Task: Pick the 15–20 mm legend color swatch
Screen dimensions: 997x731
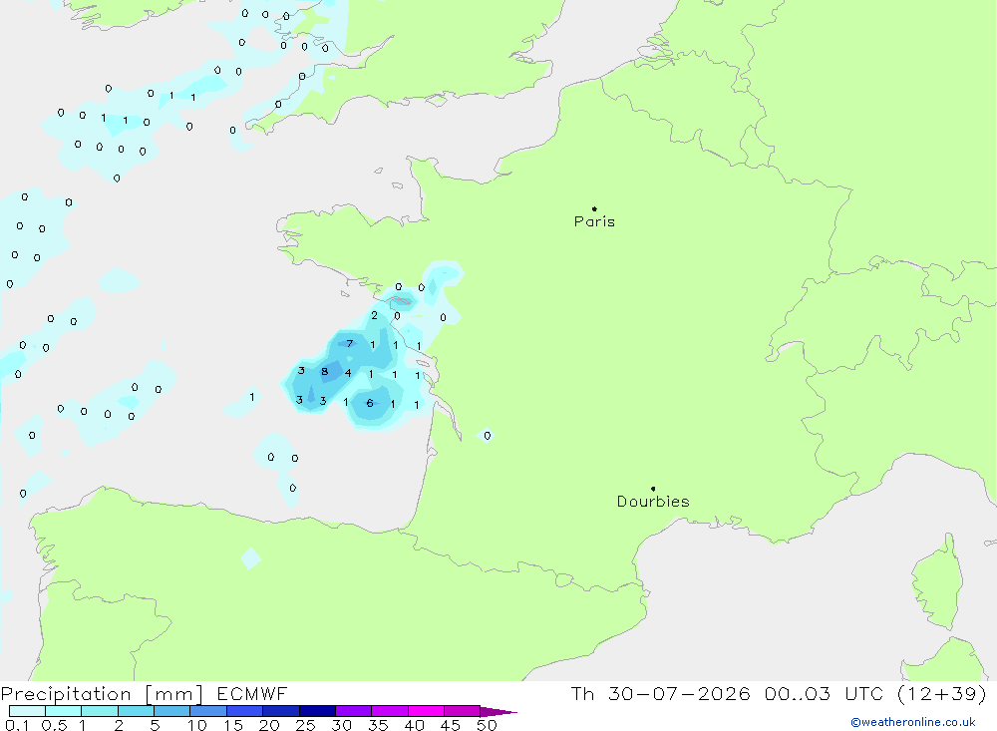Action: pyautogui.click(x=245, y=711)
